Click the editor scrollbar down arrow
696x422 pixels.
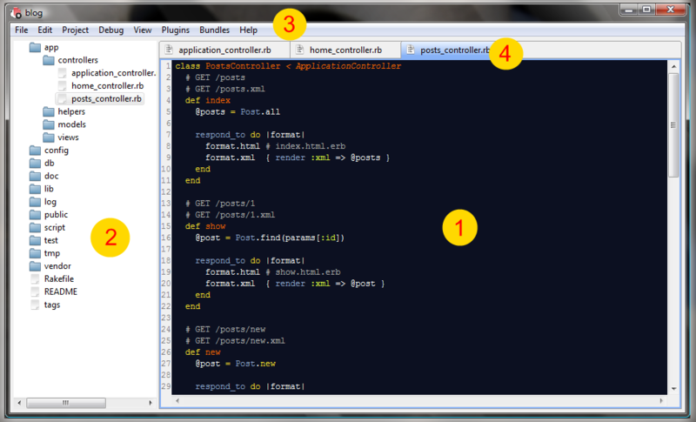673,389
